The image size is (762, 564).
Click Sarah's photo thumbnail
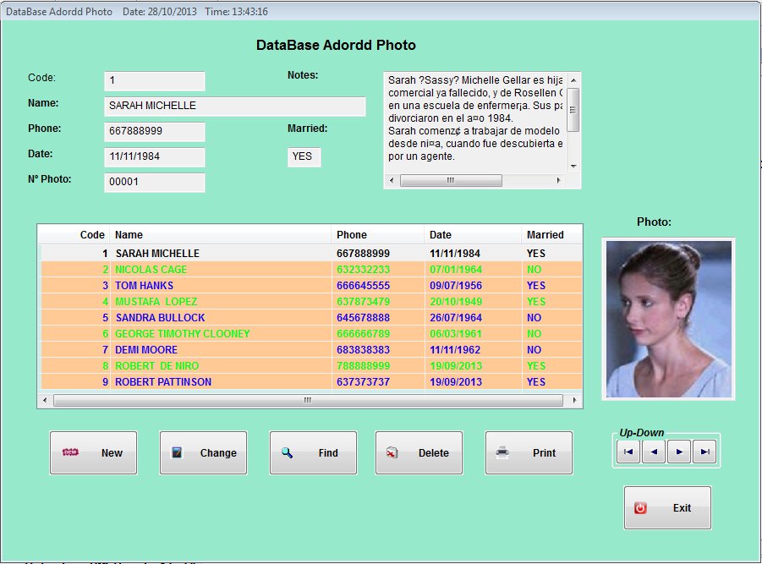click(667, 319)
